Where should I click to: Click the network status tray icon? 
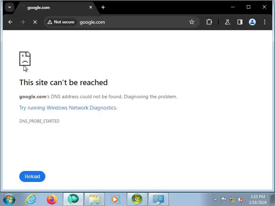coord(232,199)
